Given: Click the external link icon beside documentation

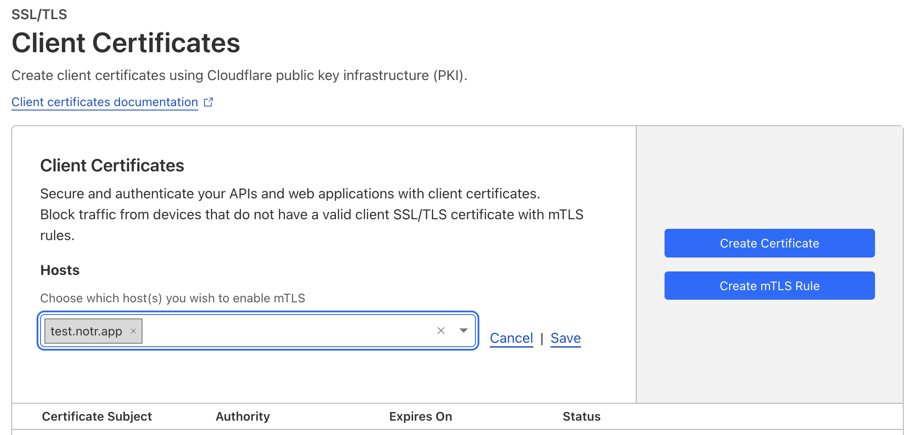Looking at the screenshot, I should point(209,102).
